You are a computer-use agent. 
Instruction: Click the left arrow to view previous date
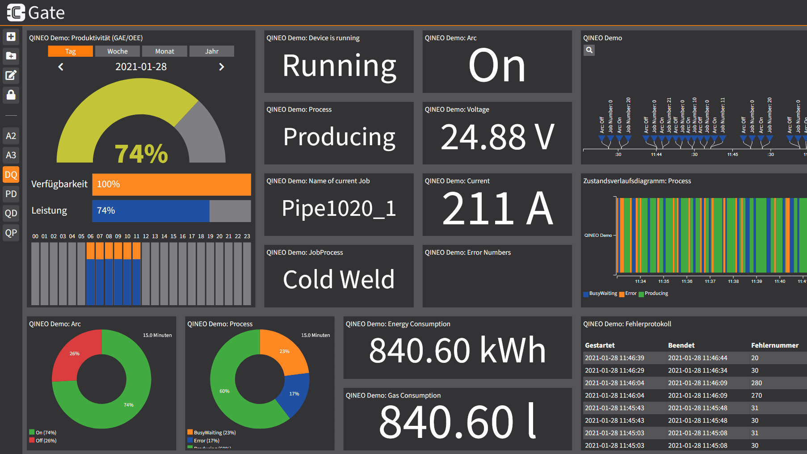pyautogui.click(x=61, y=67)
